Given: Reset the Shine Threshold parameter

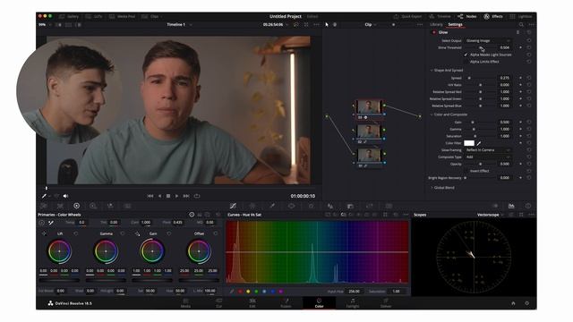Looking at the screenshot, I should [x=529, y=47].
